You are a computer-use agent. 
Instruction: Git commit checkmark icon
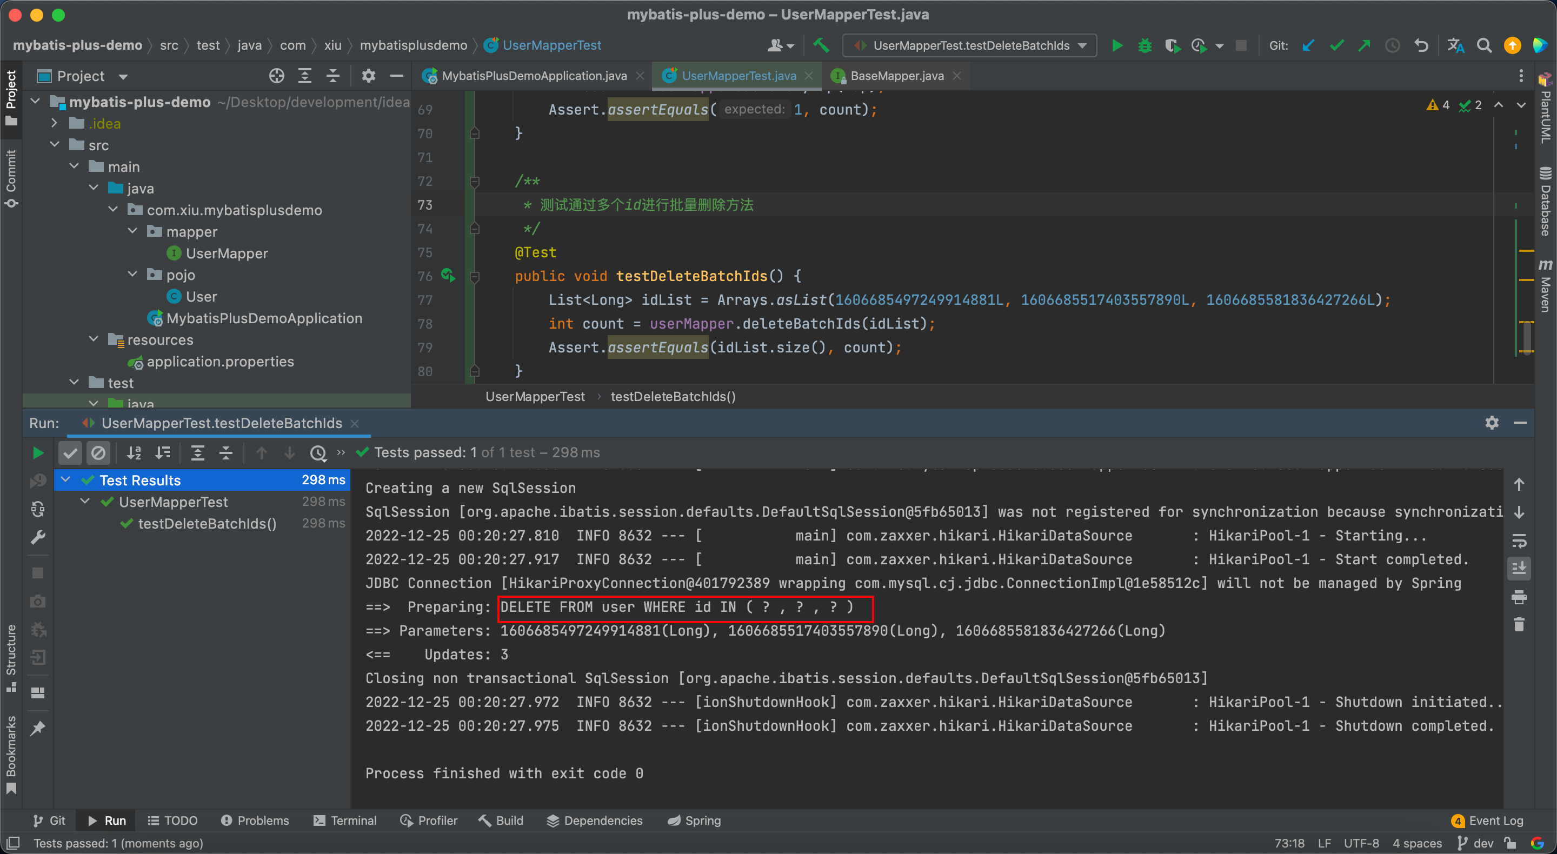coord(1337,45)
